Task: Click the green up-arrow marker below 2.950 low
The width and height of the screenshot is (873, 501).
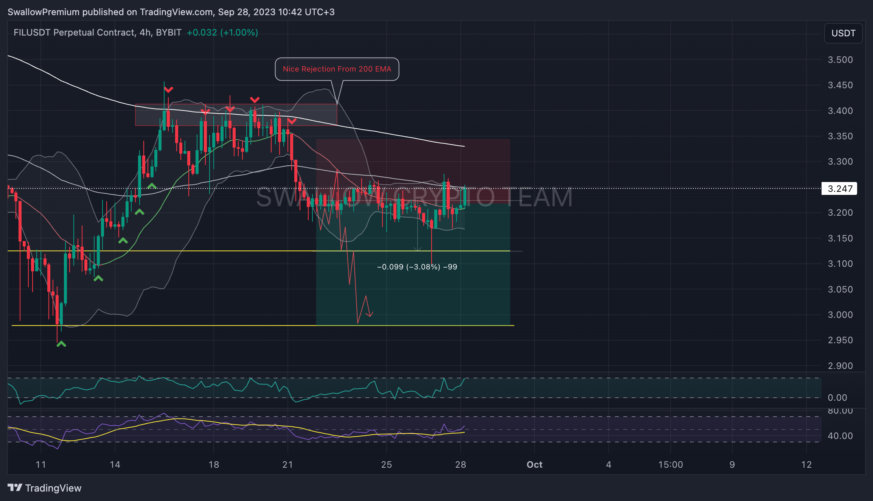Action: (x=61, y=344)
